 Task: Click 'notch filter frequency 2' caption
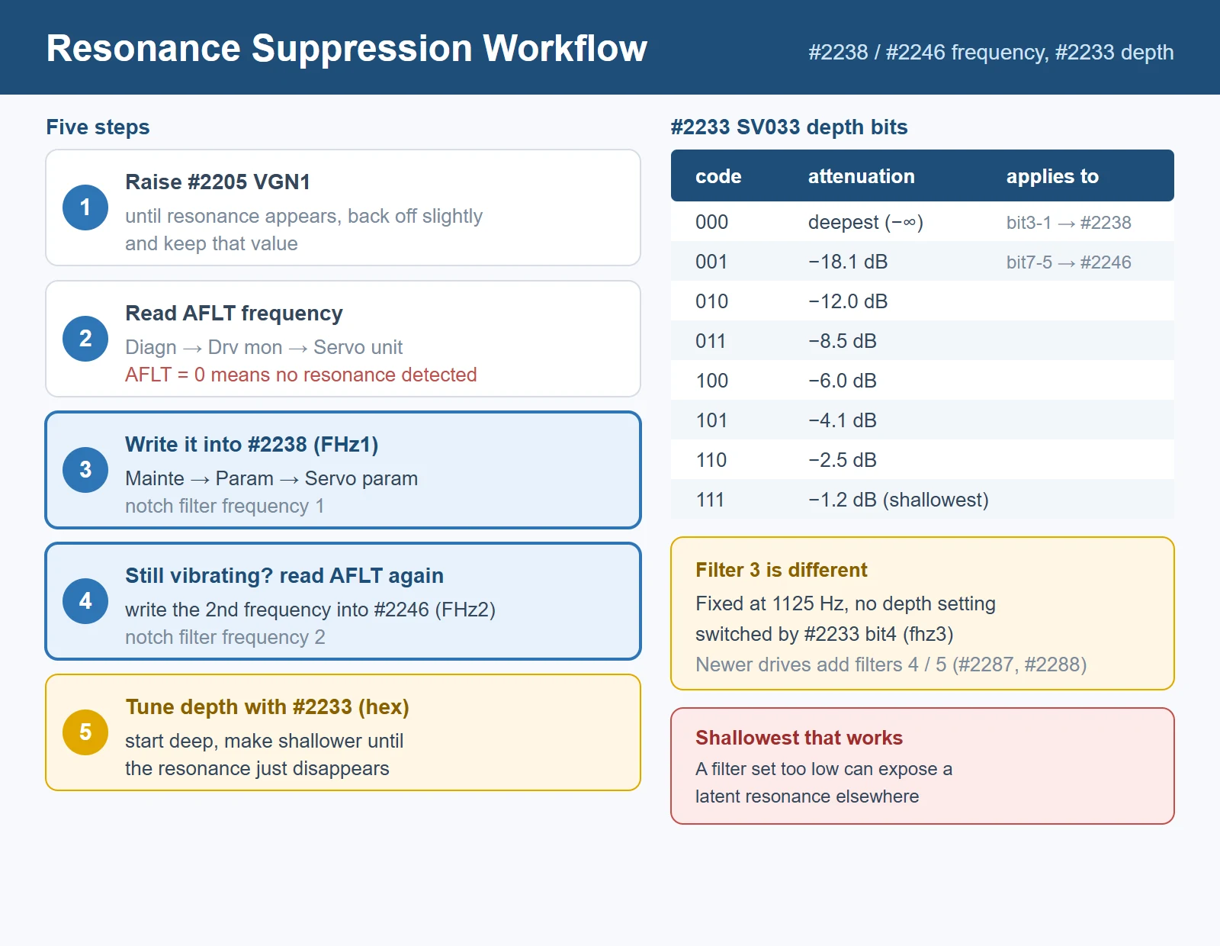[225, 637]
